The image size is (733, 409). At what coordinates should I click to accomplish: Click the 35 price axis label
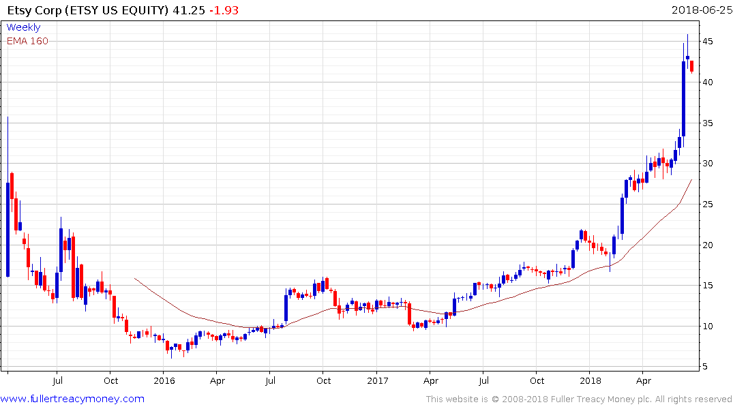click(708, 123)
